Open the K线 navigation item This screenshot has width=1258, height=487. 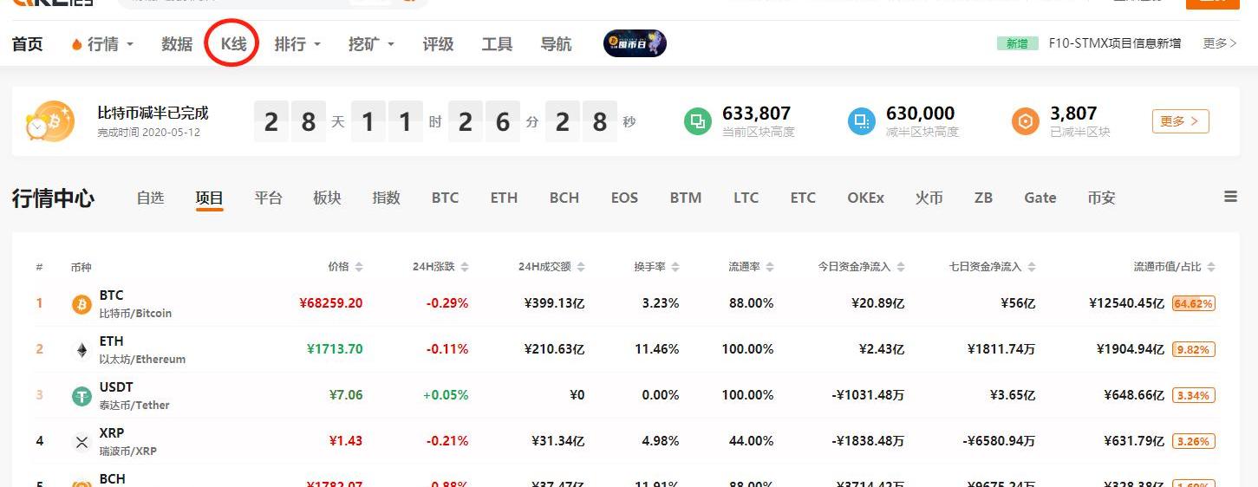click(233, 44)
